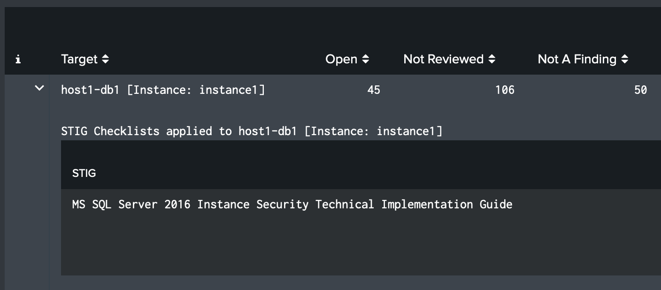
Task: Select the host1-db1 [Instance: instance1] target text
Action: click(x=163, y=90)
